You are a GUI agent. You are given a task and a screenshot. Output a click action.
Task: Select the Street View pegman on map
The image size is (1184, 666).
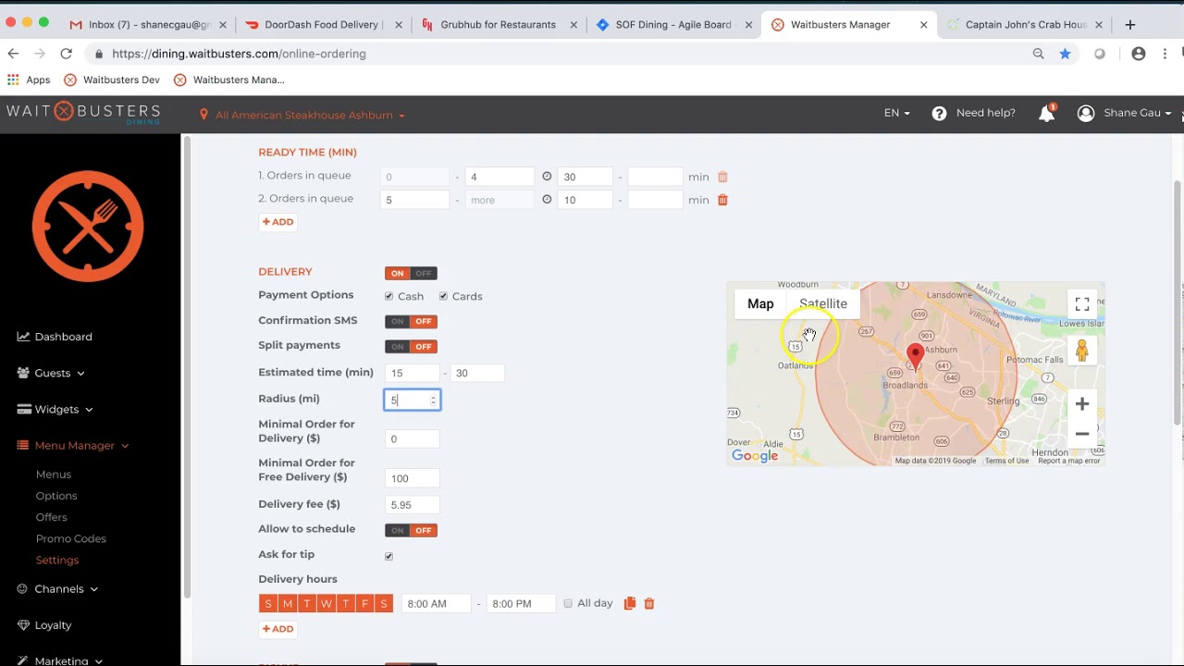[1081, 351]
